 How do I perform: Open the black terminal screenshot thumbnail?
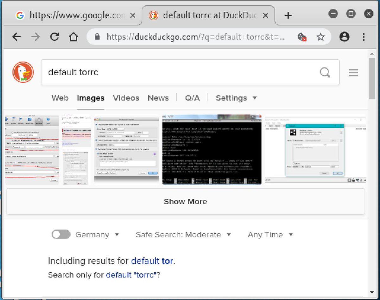coord(212,150)
